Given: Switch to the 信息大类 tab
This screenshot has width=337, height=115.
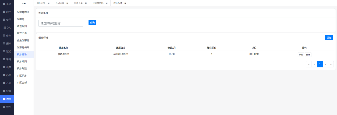Looking at the screenshot, I should point(78,3).
